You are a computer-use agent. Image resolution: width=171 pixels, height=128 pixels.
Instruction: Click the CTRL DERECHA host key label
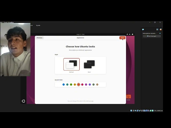158,111
